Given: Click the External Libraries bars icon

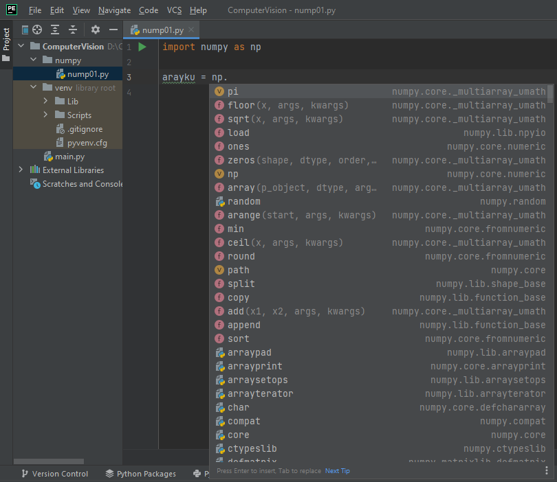Looking at the screenshot, I should click(35, 170).
